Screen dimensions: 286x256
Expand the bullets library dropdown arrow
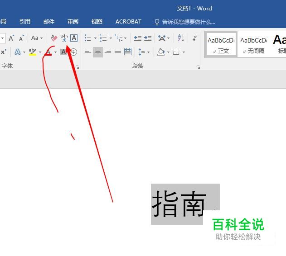[95, 38]
